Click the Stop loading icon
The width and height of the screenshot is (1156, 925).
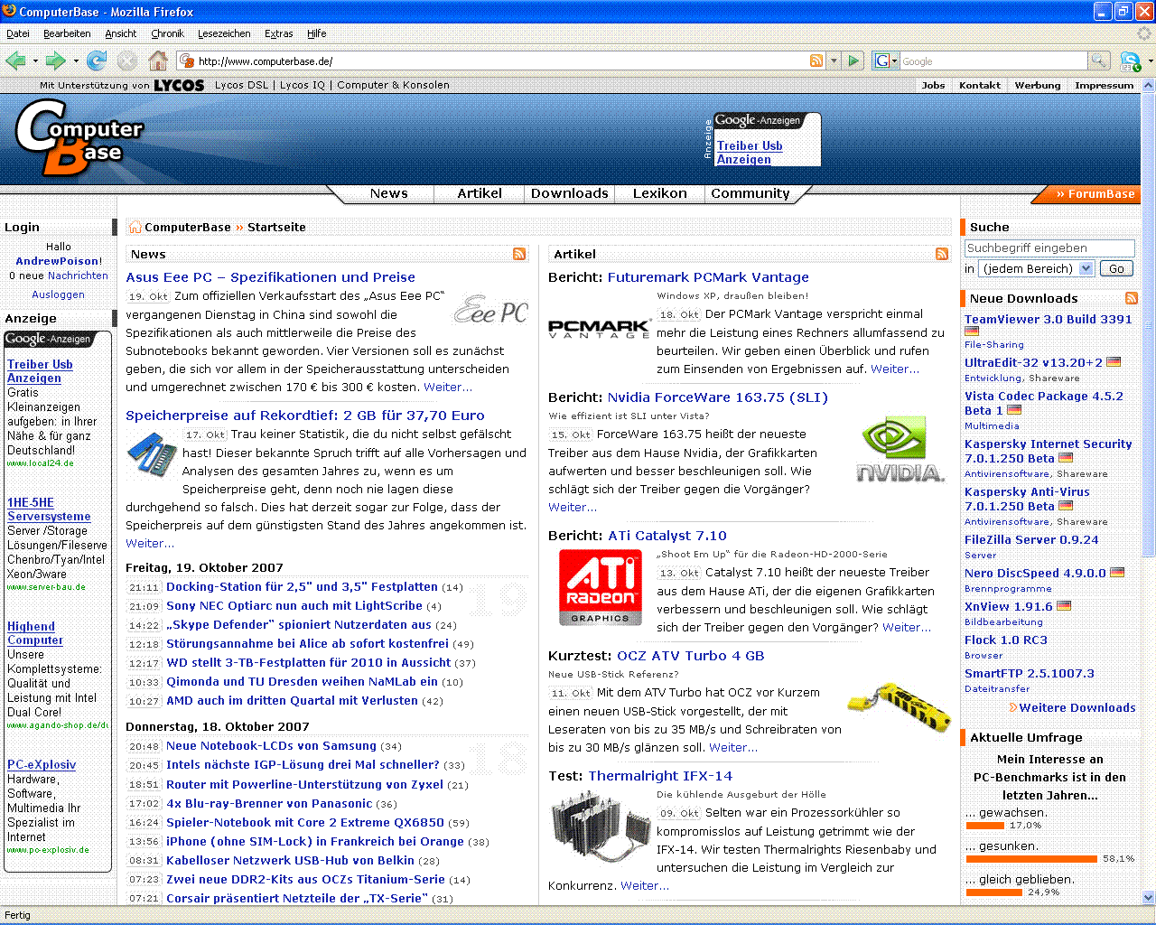pos(127,61)
